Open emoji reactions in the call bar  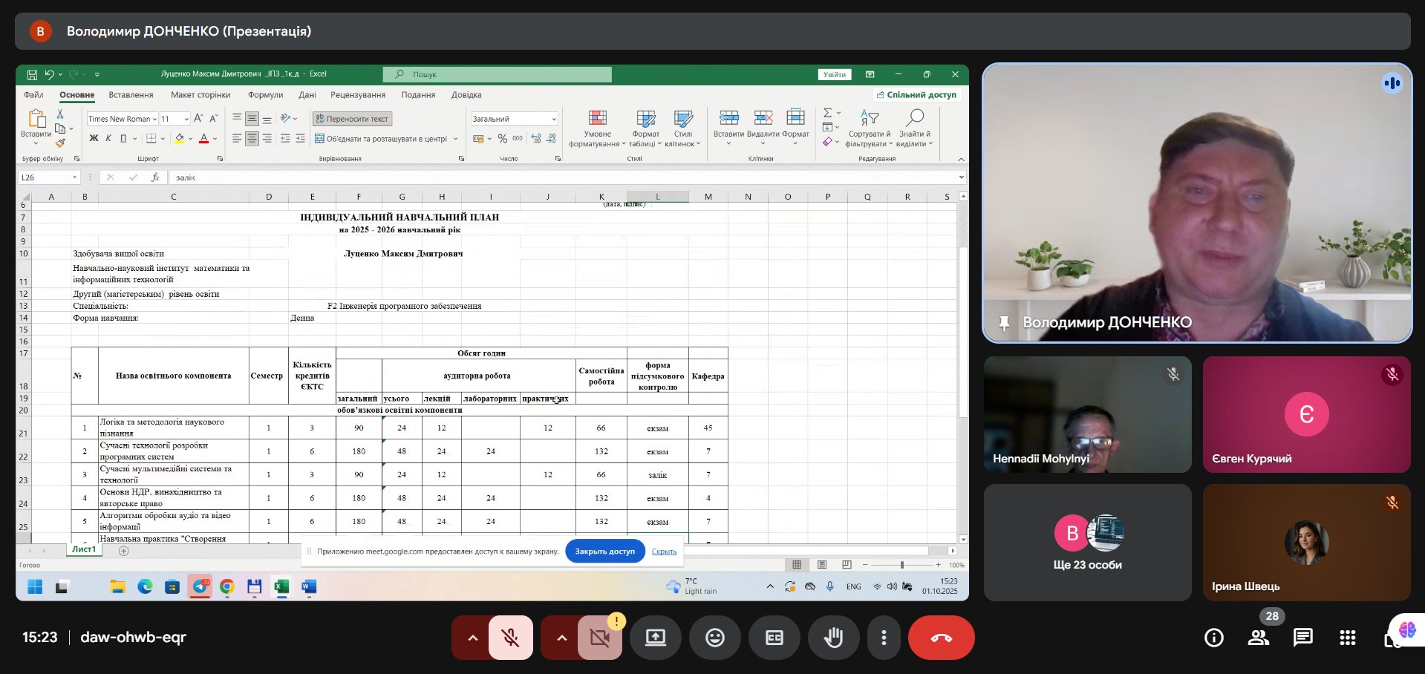[714, 638]
